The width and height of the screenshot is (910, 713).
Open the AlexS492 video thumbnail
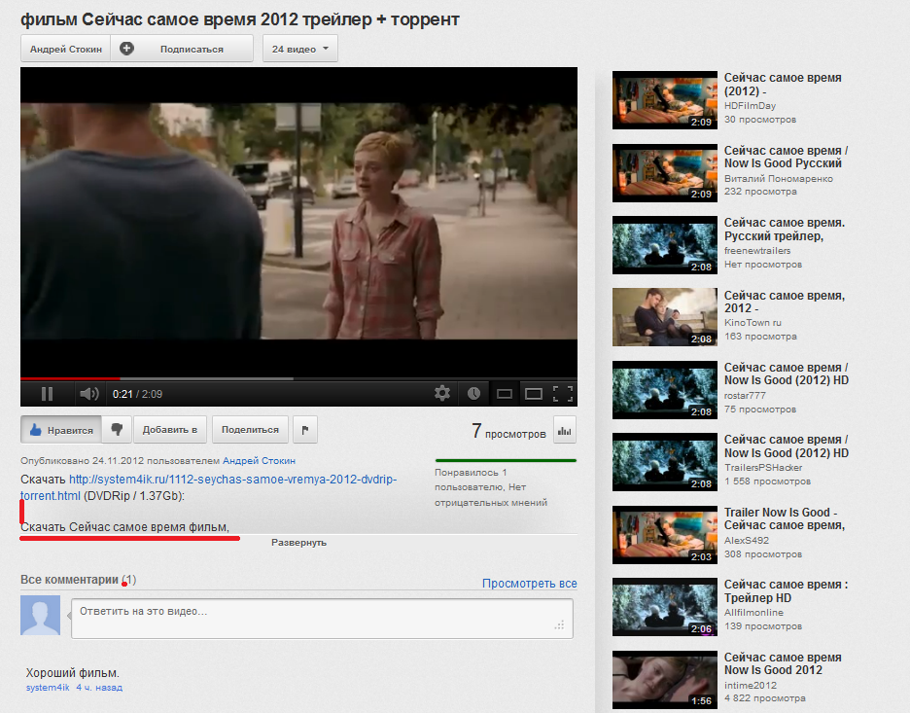click(664, 535)
